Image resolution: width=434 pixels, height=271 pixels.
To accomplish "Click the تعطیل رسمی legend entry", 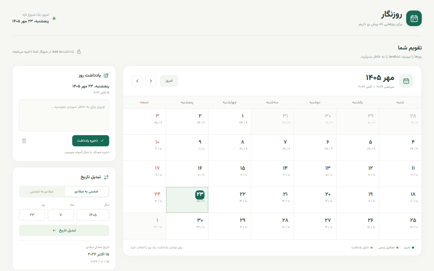I will coord(388,248).
